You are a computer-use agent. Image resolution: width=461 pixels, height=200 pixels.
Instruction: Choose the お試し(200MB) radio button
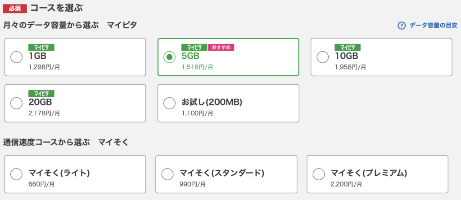click(169, 103)
